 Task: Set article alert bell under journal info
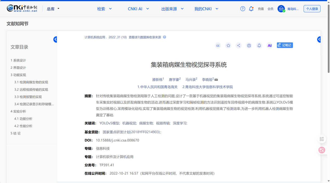point(259,46)
